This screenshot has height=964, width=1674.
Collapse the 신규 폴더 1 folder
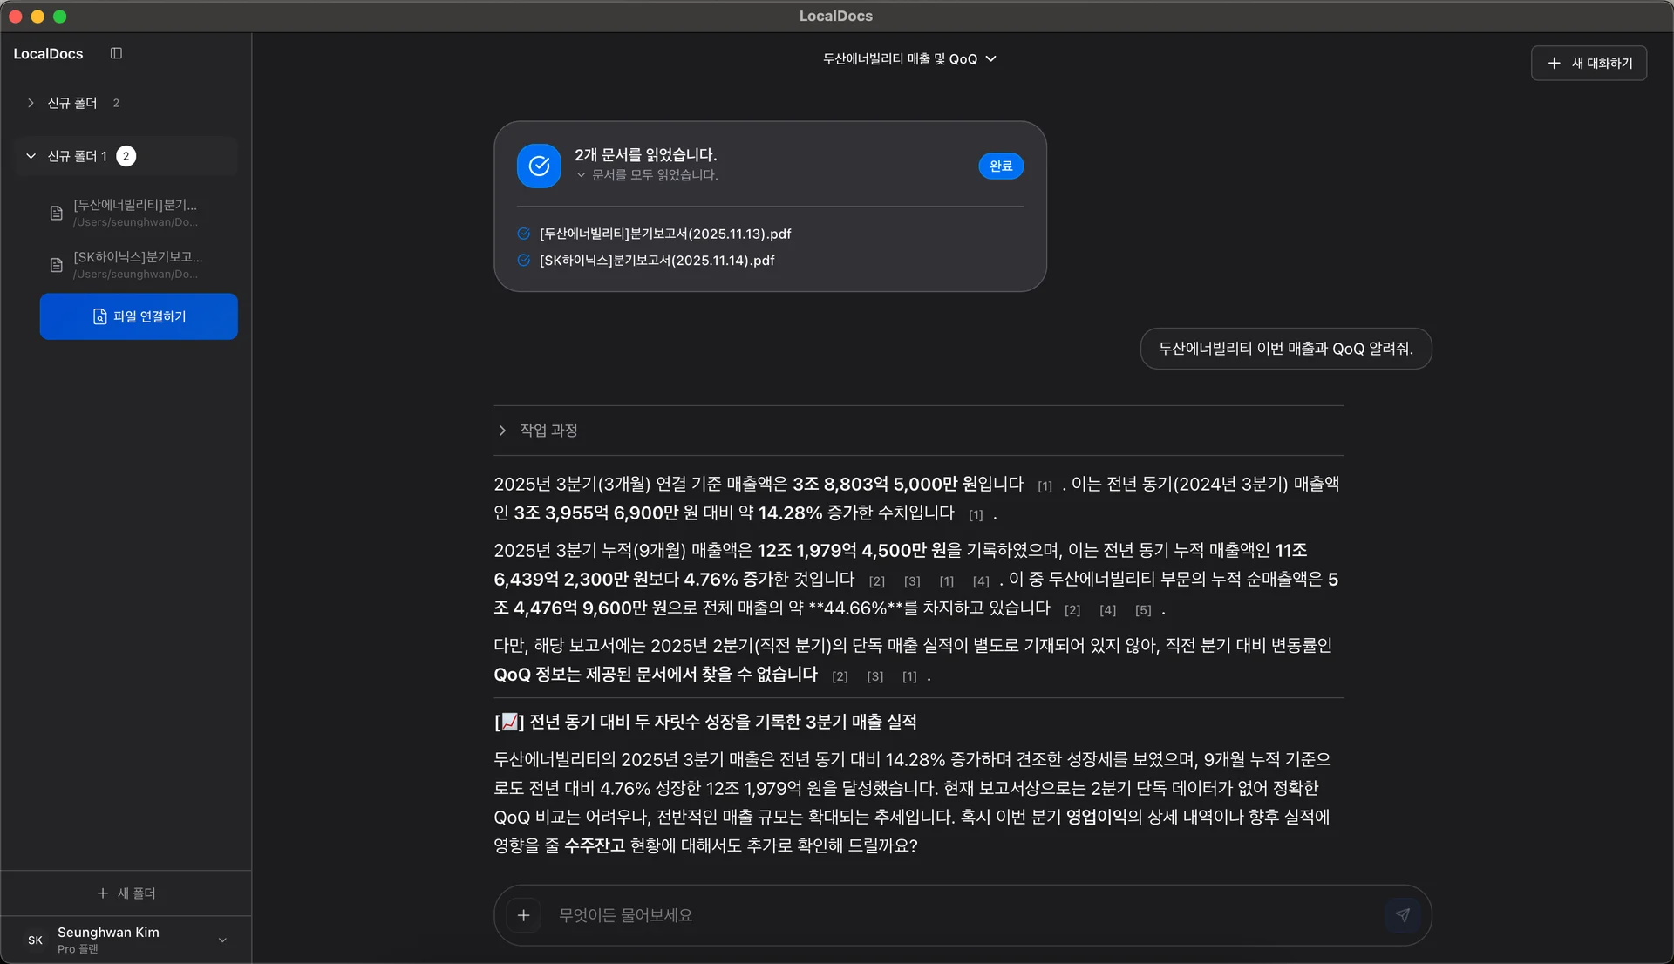tap(31, 156)
